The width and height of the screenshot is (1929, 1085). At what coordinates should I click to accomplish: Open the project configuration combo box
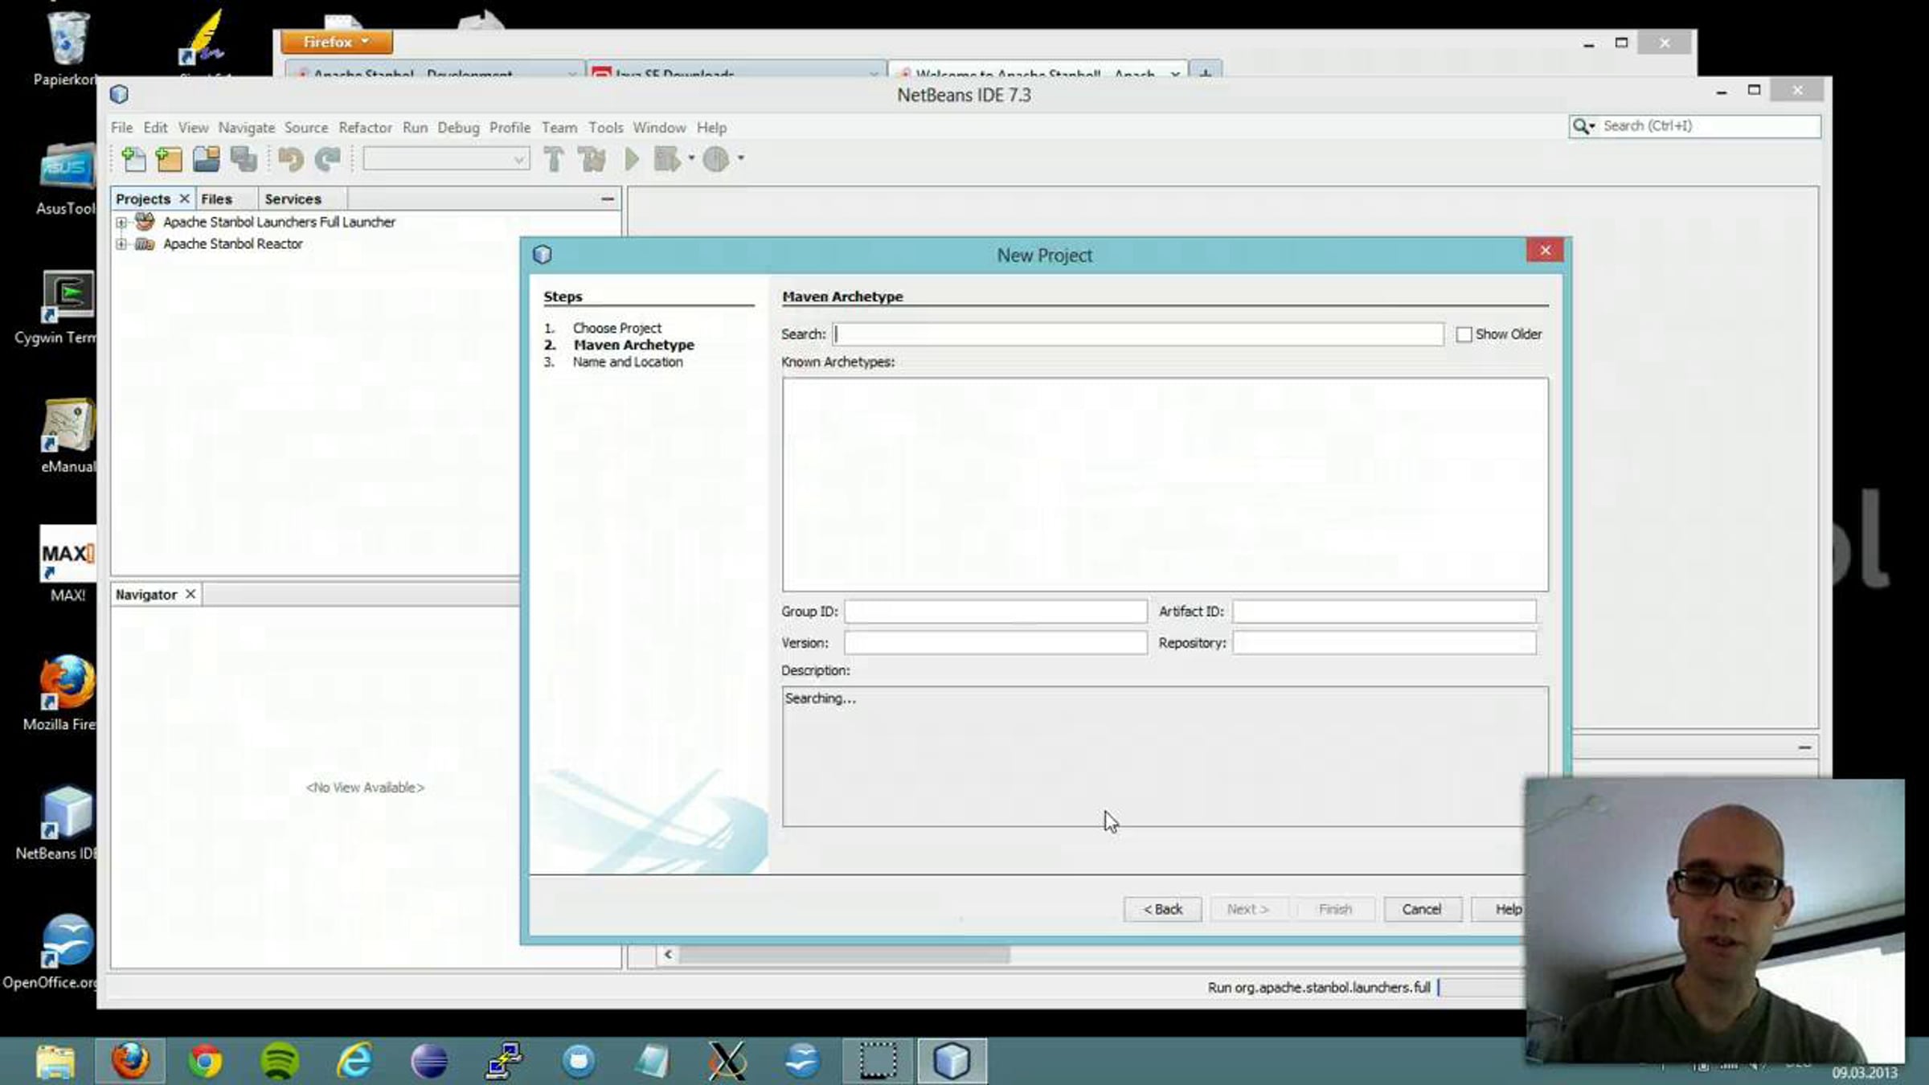(446, 159)
